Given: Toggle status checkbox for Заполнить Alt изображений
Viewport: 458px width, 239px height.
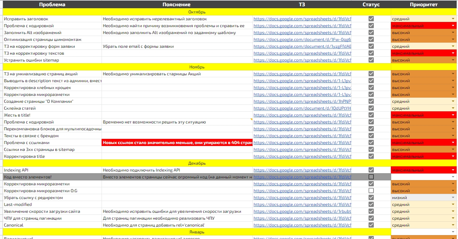Looking at the screenshot, I should [x=371, y=32].
